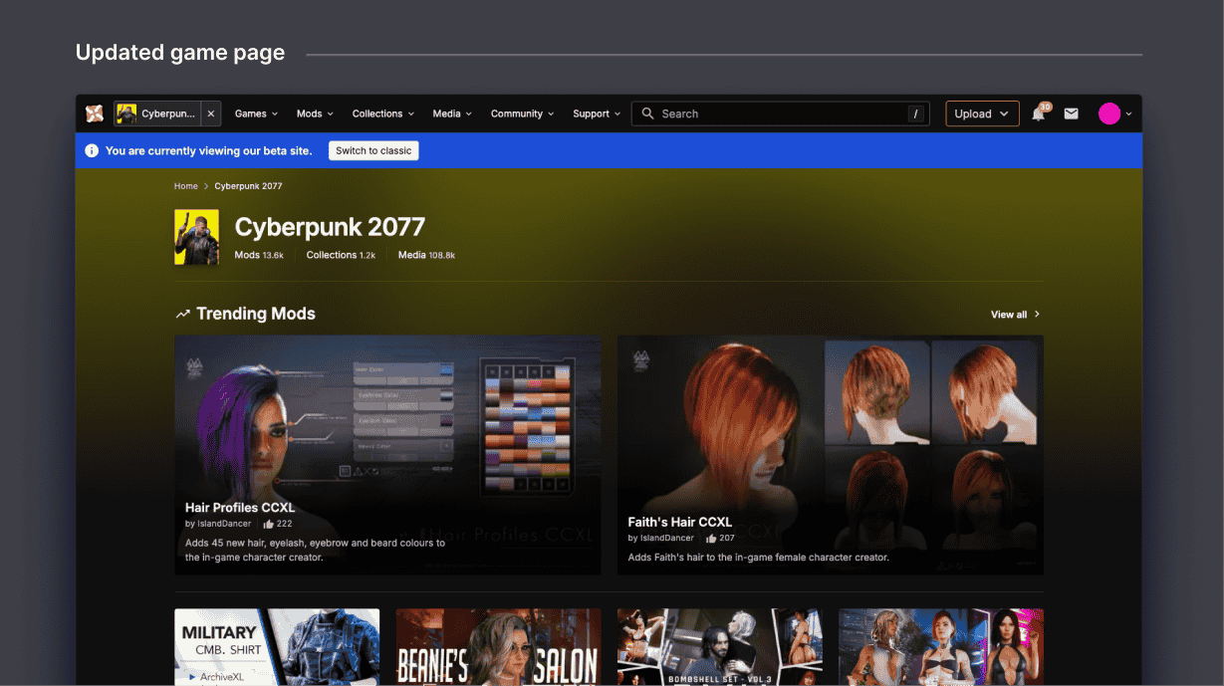
Task: Click View all trending mods
Action: pyautogui.click(x=1016, y=314)
